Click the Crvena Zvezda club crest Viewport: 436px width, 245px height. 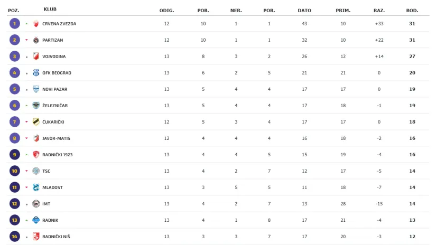[x=36, y=24]
